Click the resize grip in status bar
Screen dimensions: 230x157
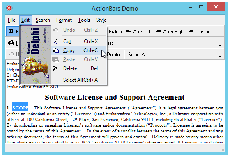tap(222, 149)
